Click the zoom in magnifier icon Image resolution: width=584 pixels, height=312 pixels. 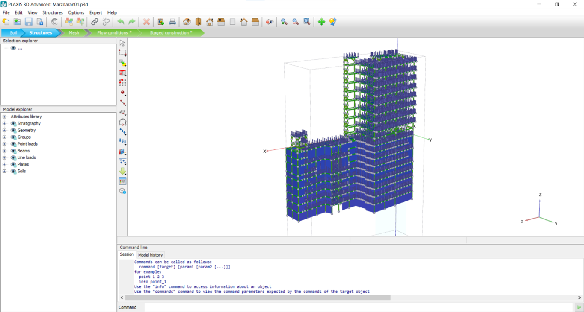[x=284, y=22]
